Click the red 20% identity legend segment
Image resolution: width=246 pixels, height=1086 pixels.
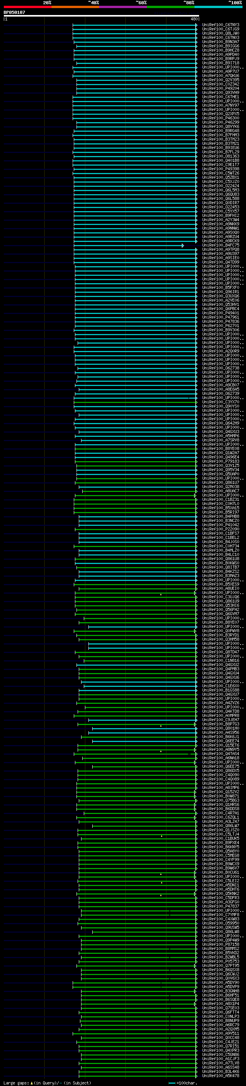27,7
